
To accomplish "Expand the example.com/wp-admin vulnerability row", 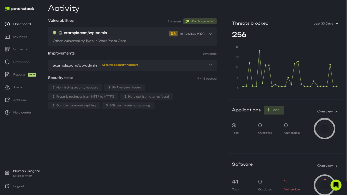I will 210,34.
